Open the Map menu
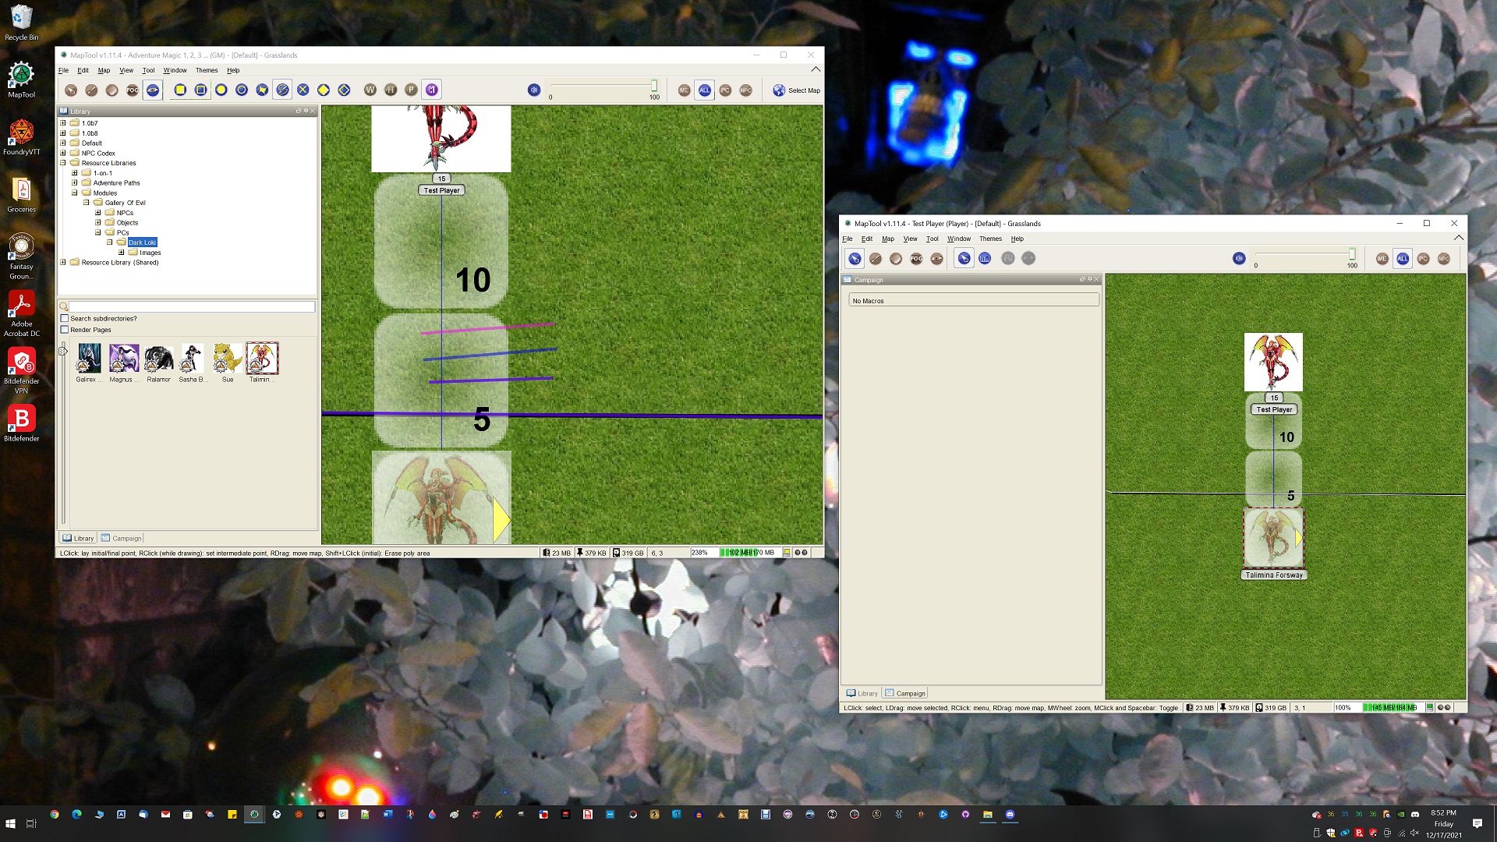Image resolution: width=1497 pixels, height=842 pixels. 104,69
